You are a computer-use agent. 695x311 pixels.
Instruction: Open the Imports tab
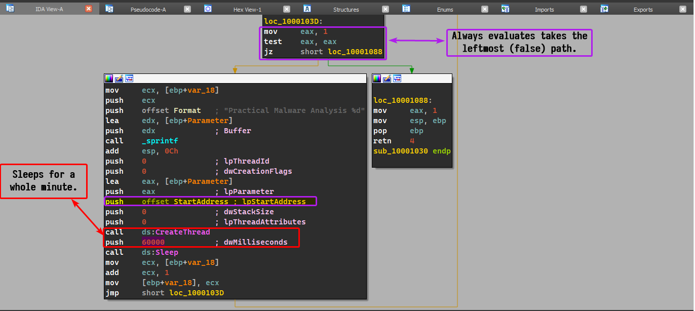coord(544,10)
